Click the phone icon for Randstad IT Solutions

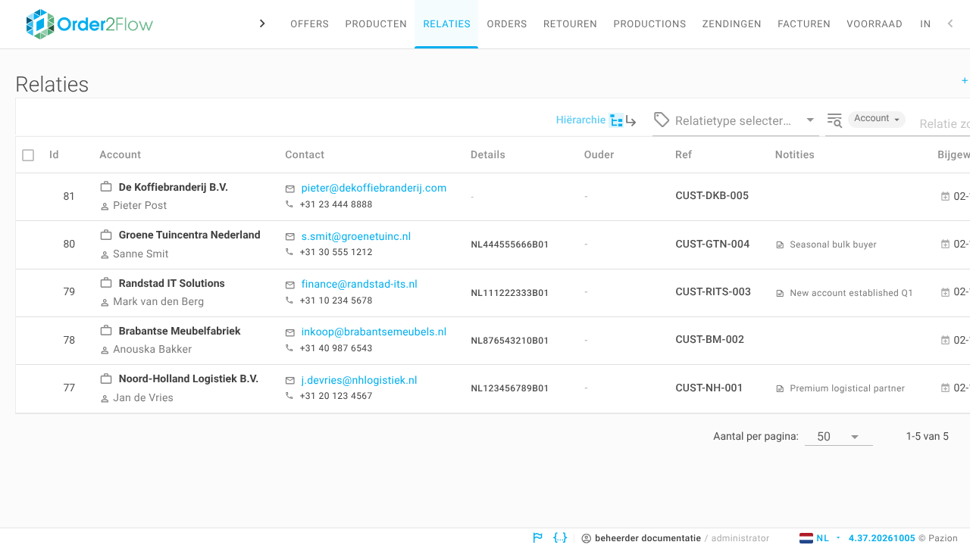(289, 301)
